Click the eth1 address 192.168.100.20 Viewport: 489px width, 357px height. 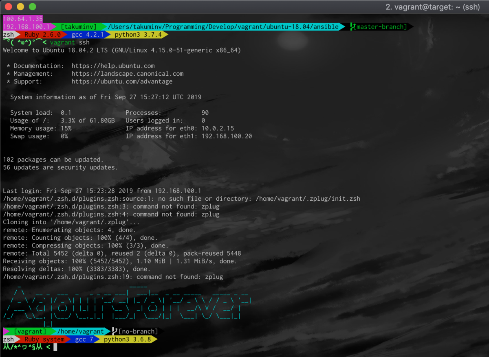(x=227, y=136)
